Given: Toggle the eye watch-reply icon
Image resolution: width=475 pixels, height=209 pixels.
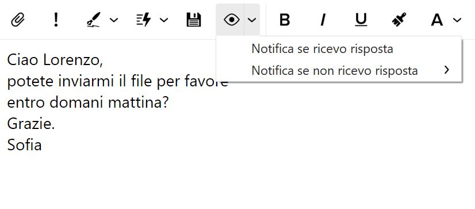Looking at the screenshot, I should coord(231,20).
